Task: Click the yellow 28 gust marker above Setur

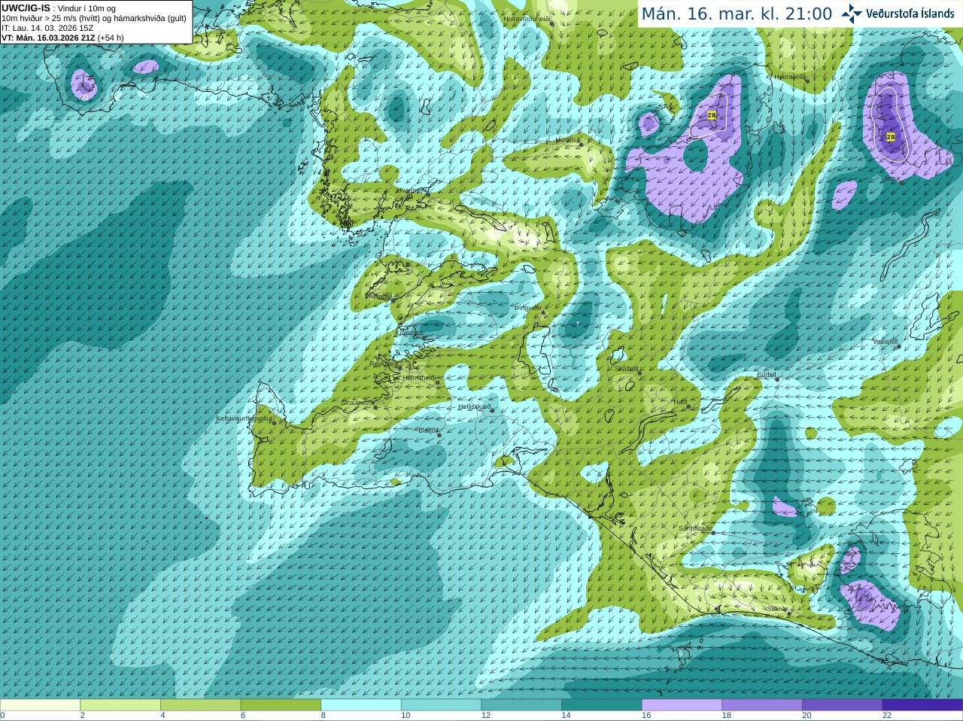Action: pos(891,137)
